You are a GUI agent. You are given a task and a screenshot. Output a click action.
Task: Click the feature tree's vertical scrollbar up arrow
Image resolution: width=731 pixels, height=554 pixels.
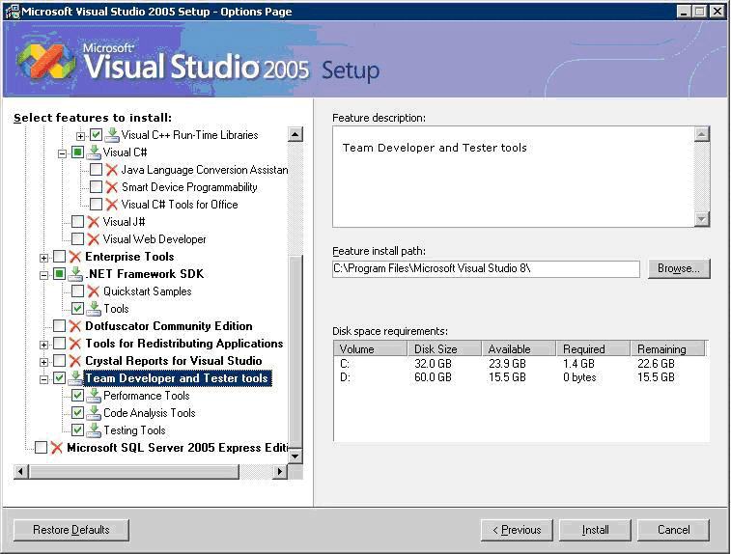(295, 135)
